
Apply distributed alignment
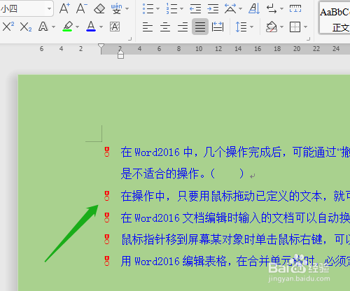pos(218,27)
